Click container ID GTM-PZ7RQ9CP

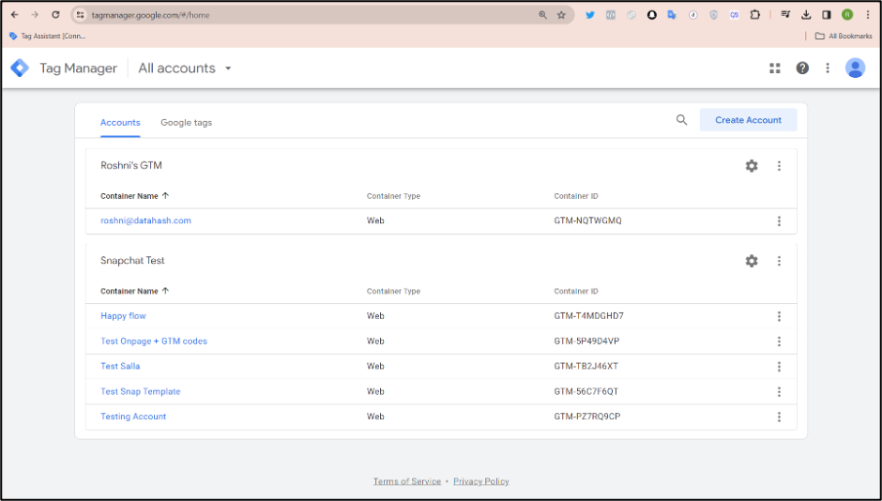pyautogui.click(x=587, y=417)
